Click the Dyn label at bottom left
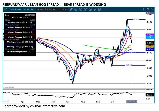The image size is (159, 111). click(x=4, y=102)
